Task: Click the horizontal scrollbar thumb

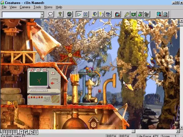Action: tap(133, 131)
